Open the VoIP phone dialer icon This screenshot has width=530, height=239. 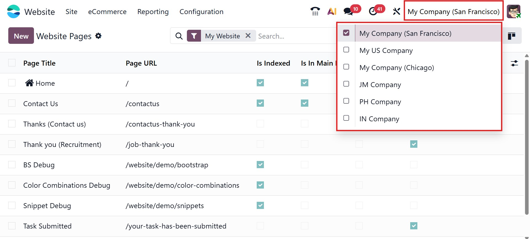(x=315, y=11)
